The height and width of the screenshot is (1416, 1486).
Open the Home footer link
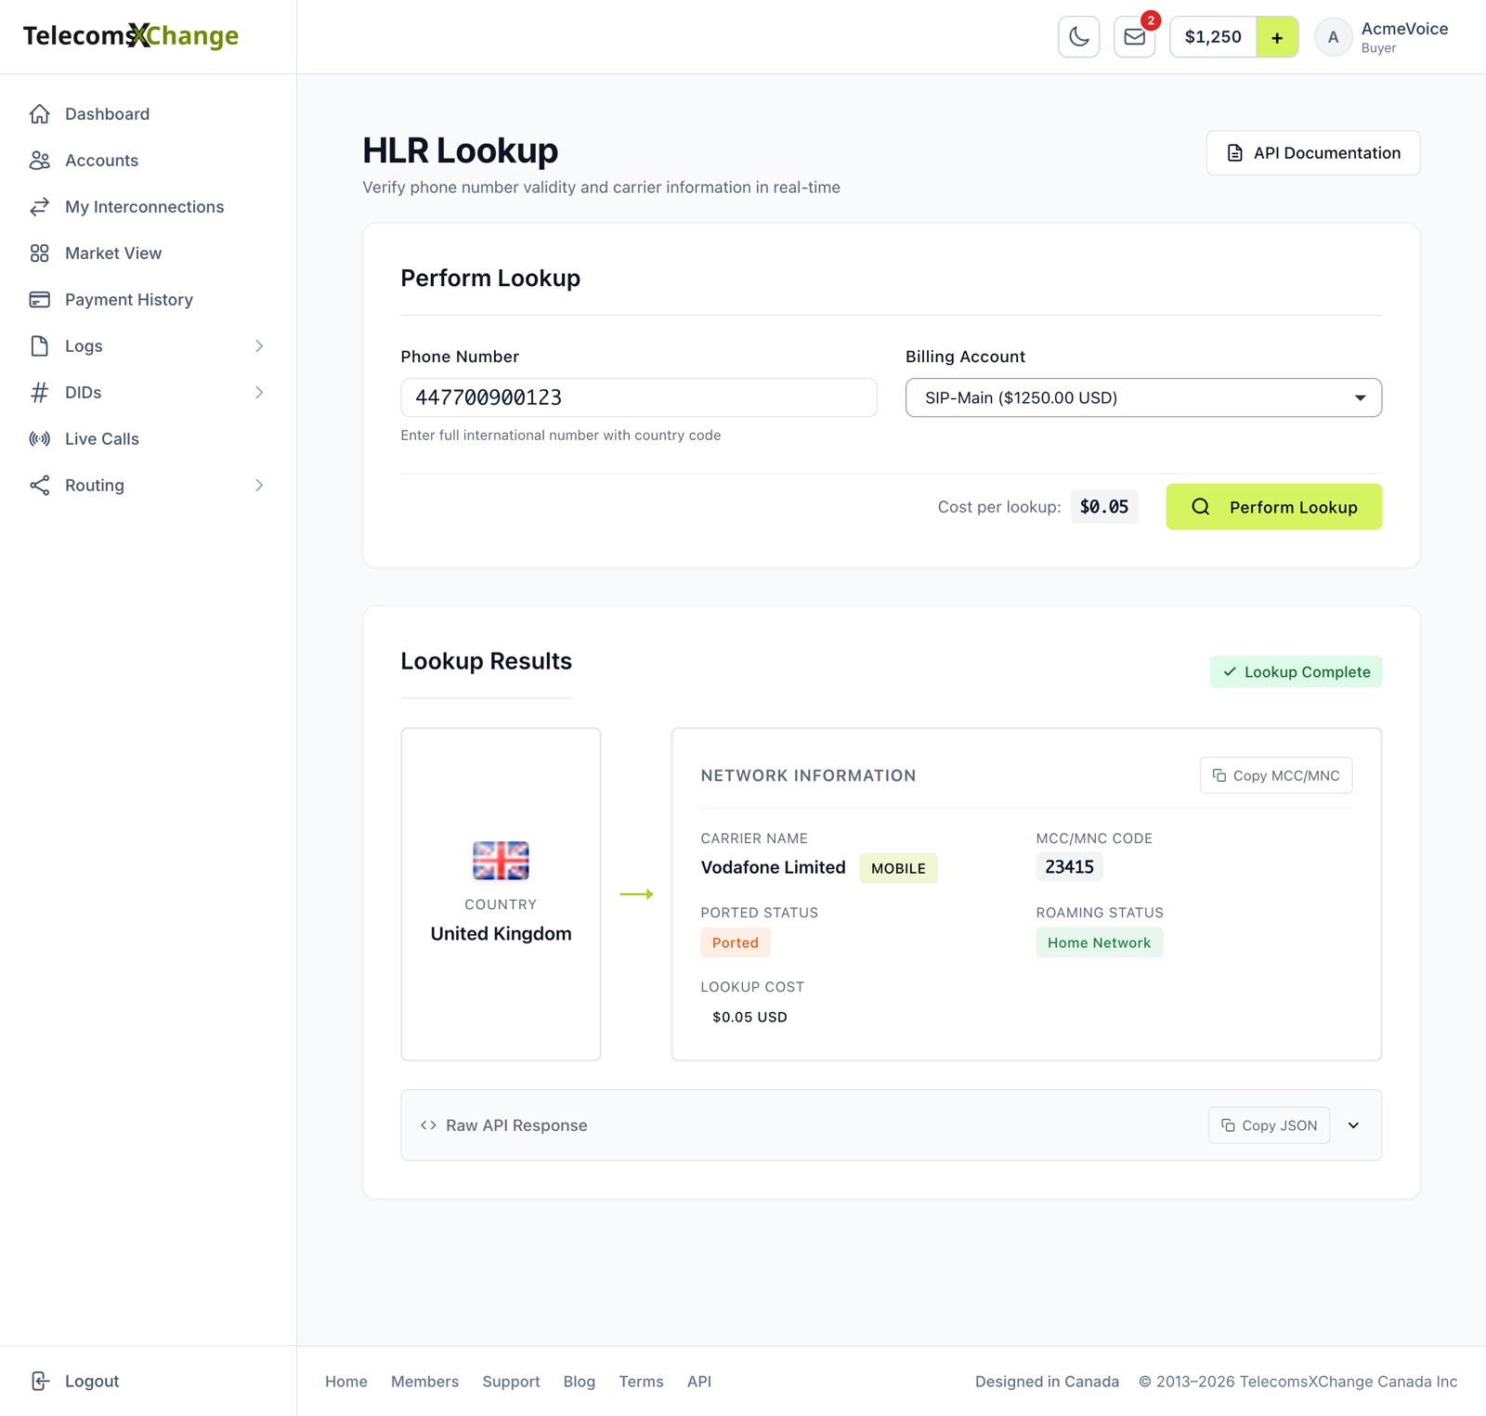tap(346, 1382)
